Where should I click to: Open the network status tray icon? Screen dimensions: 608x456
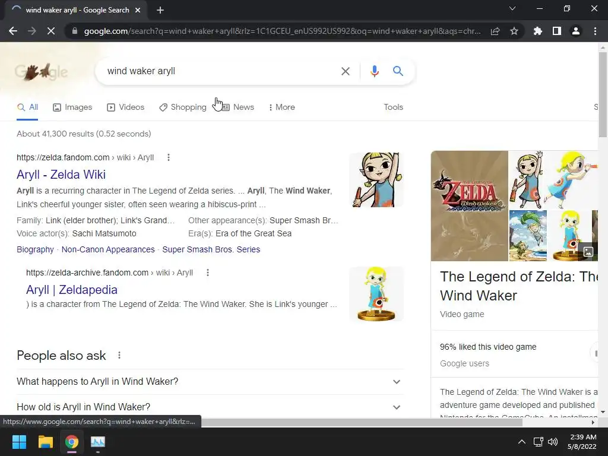click(538, 442)
